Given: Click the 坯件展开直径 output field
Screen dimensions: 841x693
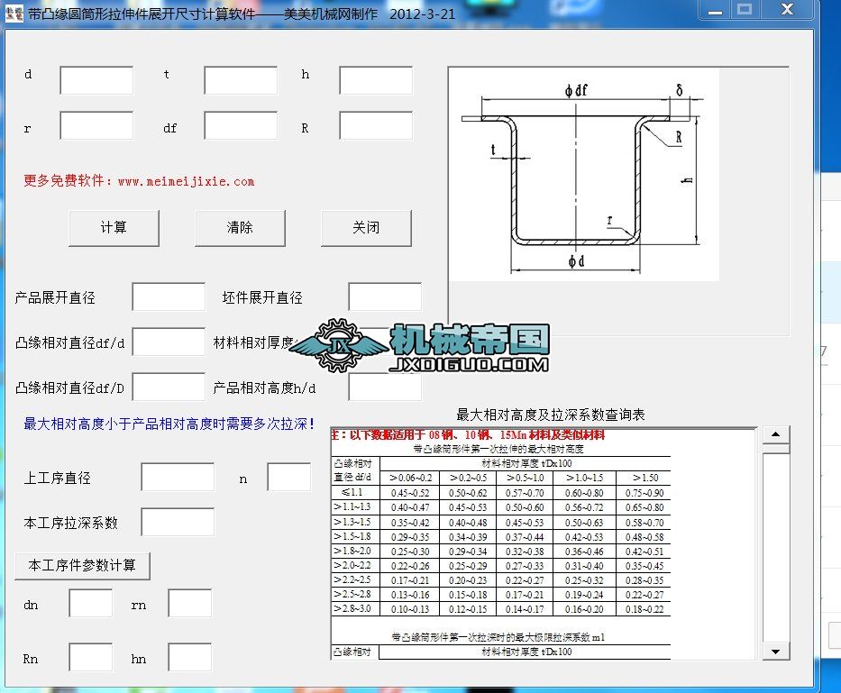Looking at the screenshot, I should pos(385,296).
